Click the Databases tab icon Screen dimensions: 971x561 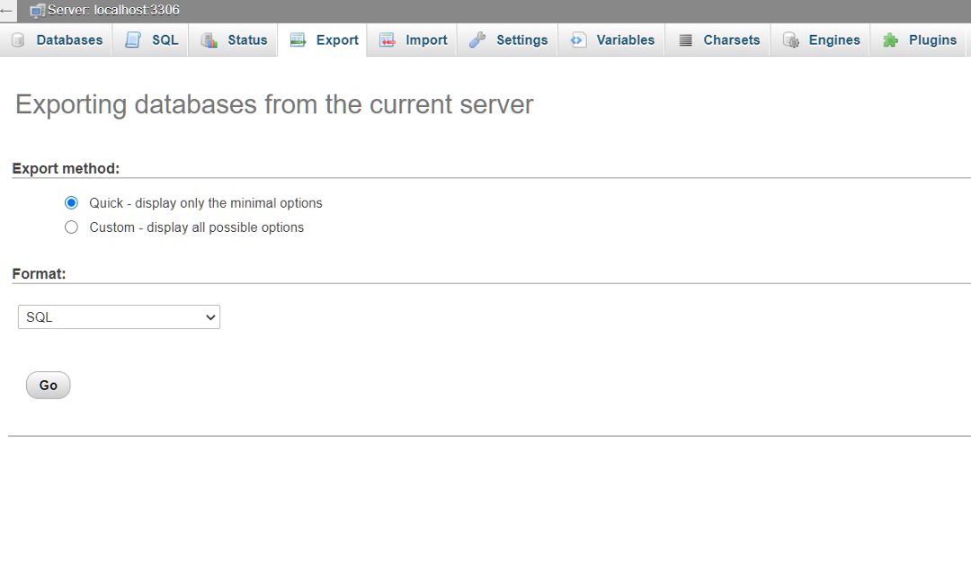(x=16, y=40)
